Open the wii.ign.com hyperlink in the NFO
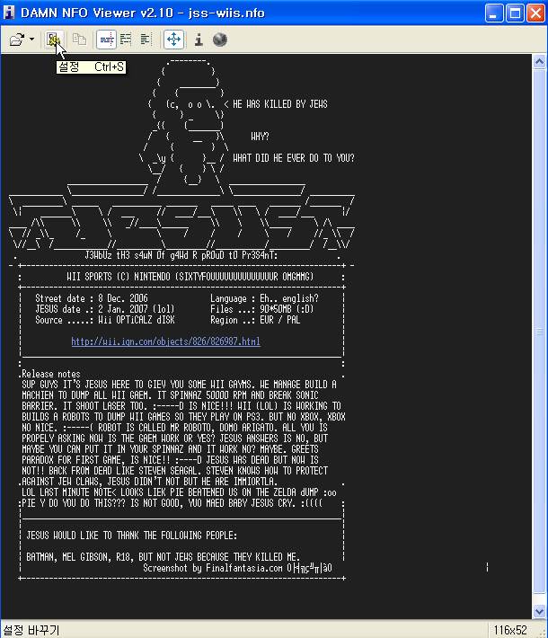The height and width of the screenshot is (638, 548). 165,341
